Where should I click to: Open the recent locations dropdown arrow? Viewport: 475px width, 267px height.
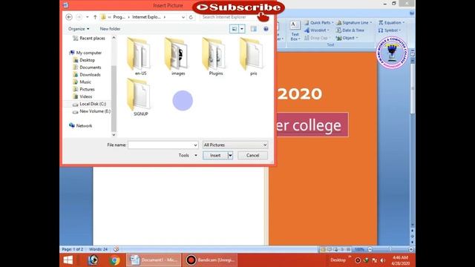coord(88,17)
